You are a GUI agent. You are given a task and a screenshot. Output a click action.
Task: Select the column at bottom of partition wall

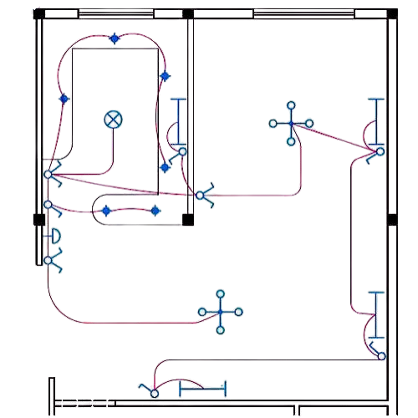[x=188, y=220]
